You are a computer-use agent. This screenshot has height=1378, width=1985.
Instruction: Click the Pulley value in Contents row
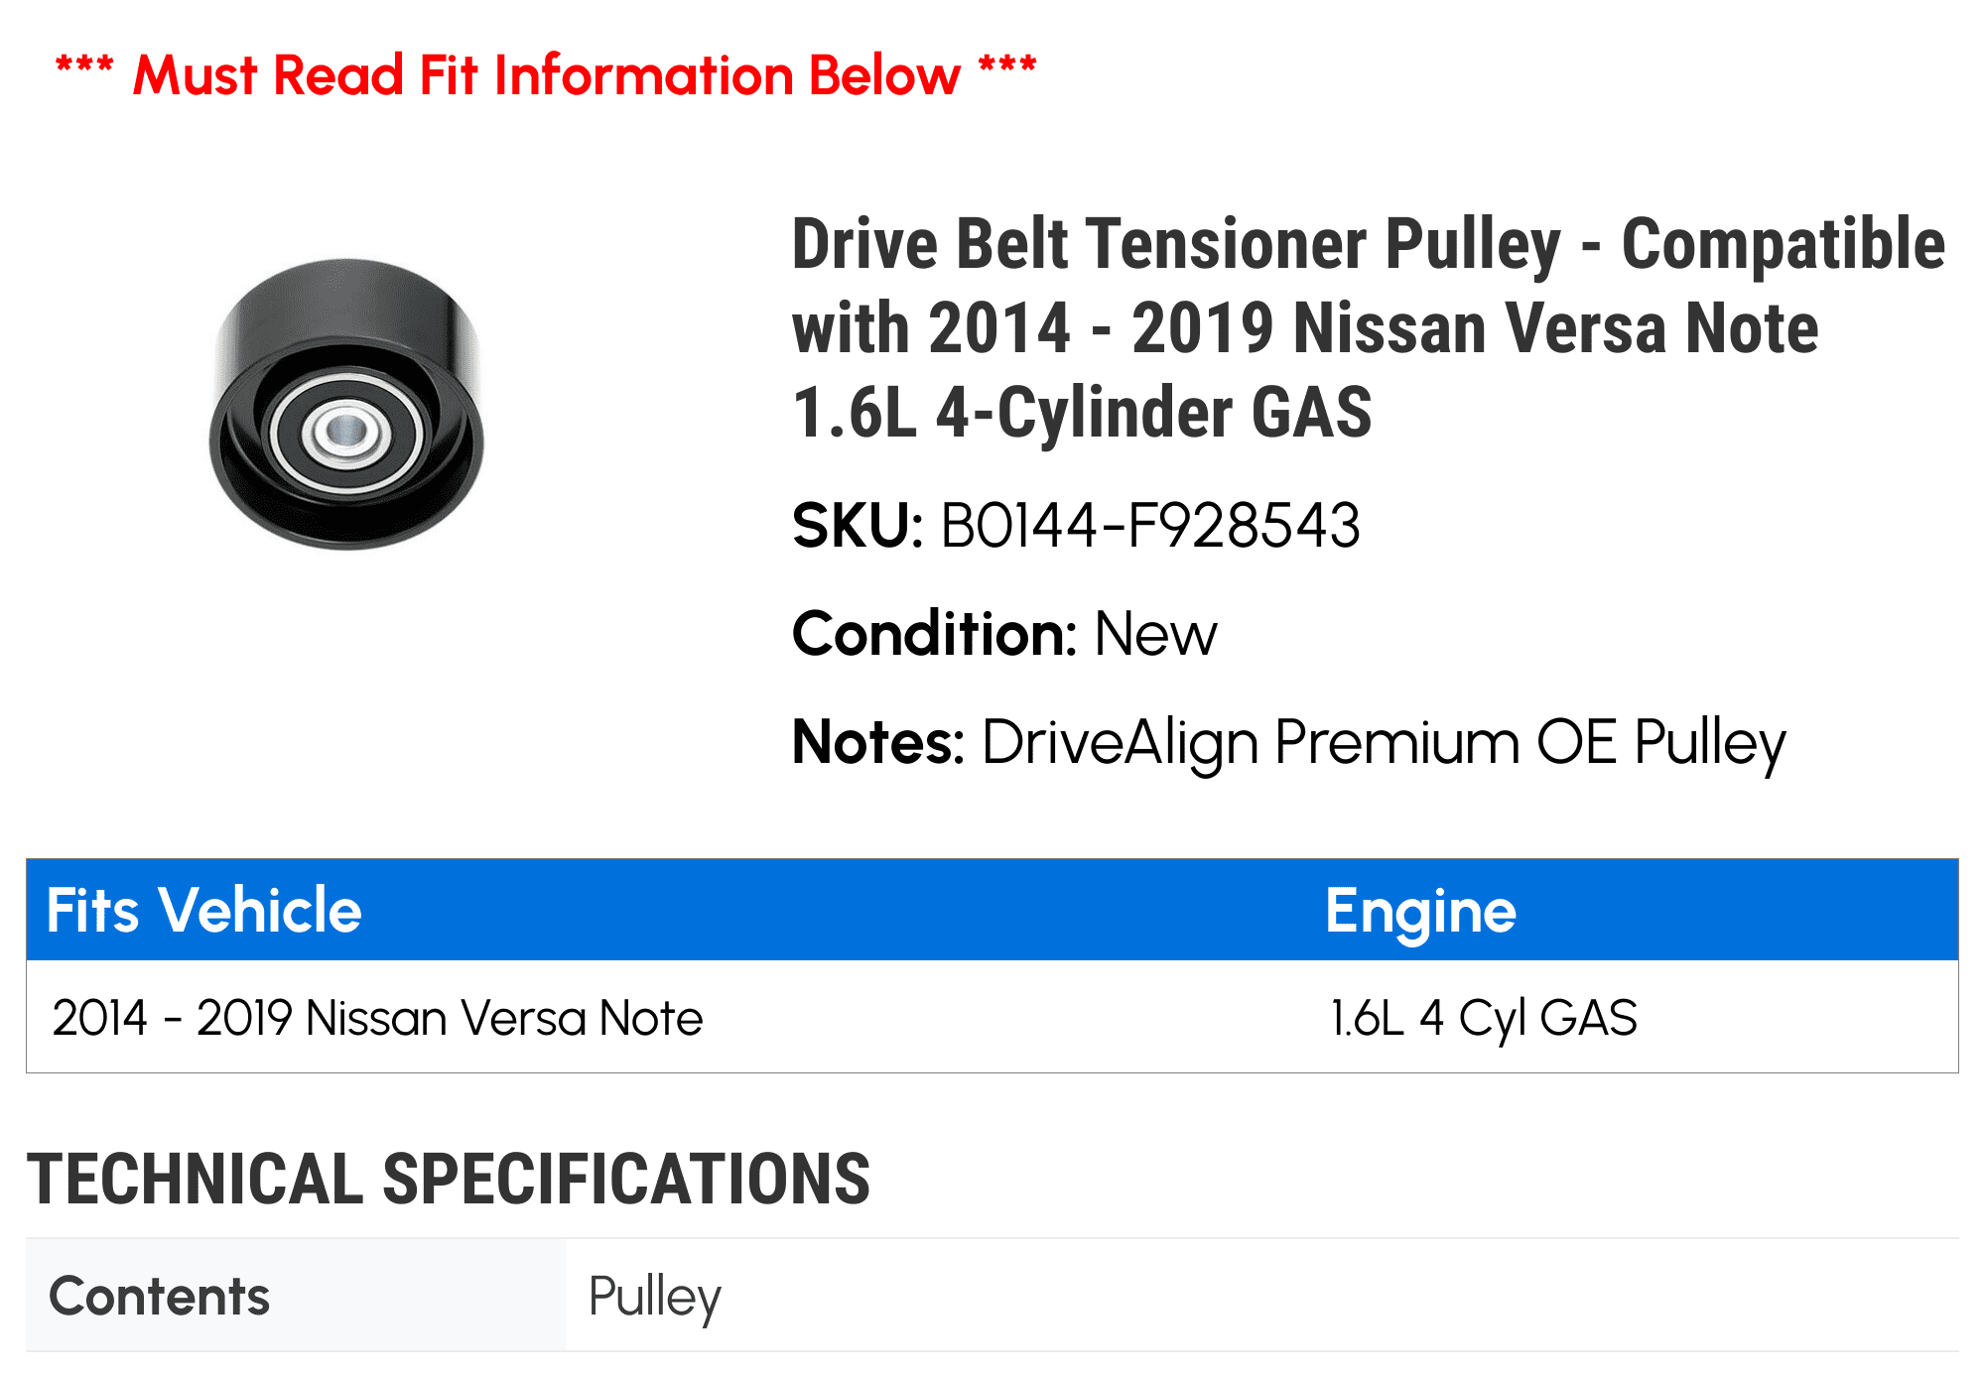654,1297
